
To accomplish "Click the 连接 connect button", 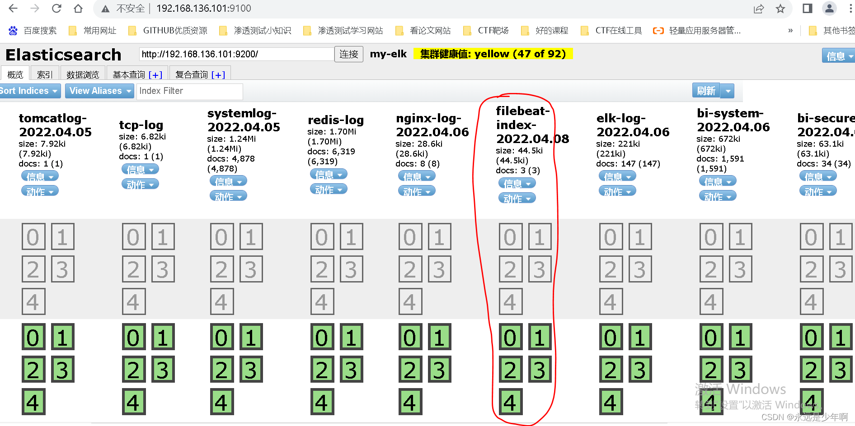I will point(349,54).
